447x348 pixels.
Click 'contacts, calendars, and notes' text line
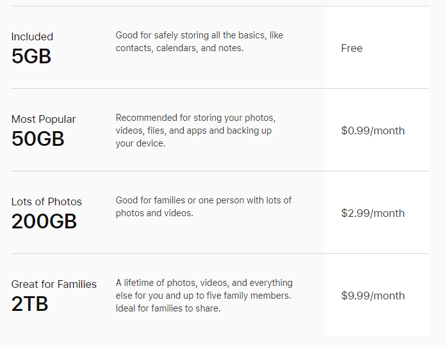179,48
